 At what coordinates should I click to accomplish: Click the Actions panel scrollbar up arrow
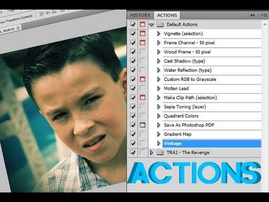[265, 24]
